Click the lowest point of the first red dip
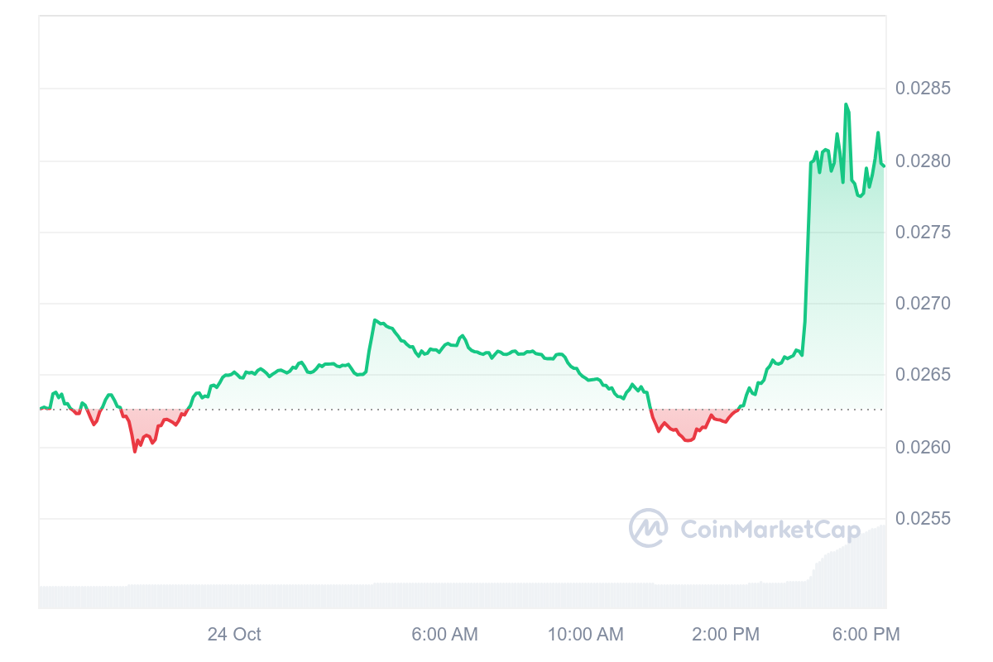 click(x=135, y=450)
